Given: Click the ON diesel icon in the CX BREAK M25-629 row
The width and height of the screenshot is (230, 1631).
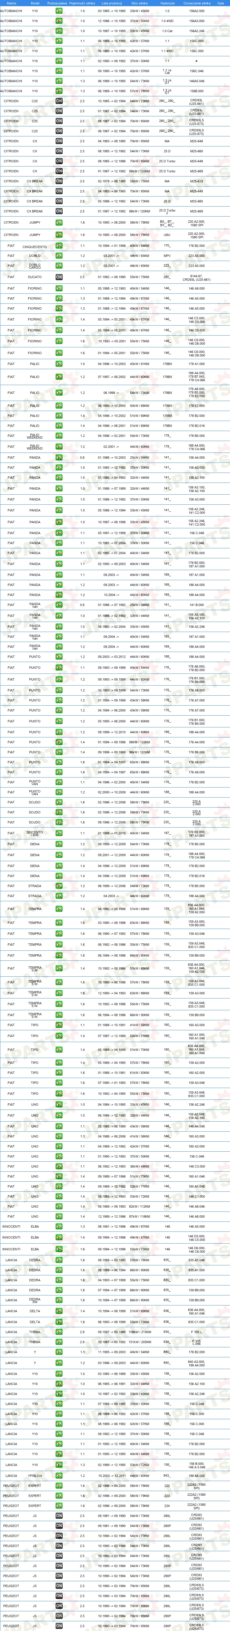Looking at the screenshot, I should pos(59,181).
